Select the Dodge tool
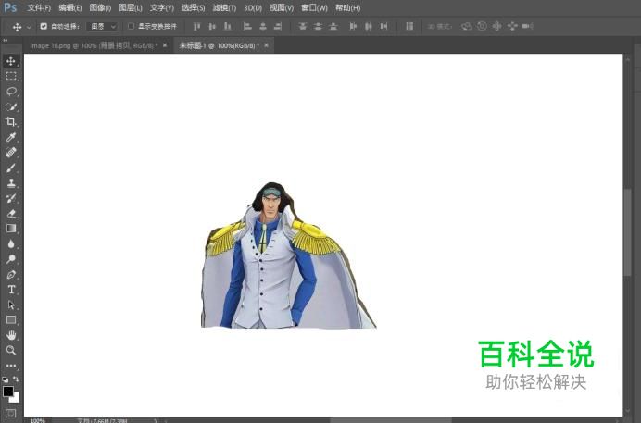The width and height of the screenshot is (641, 423). 10,259
